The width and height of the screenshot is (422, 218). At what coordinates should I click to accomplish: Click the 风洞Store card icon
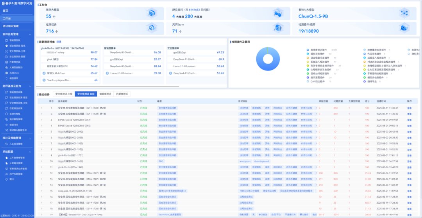pyautogui.click(x=279, y=28)
